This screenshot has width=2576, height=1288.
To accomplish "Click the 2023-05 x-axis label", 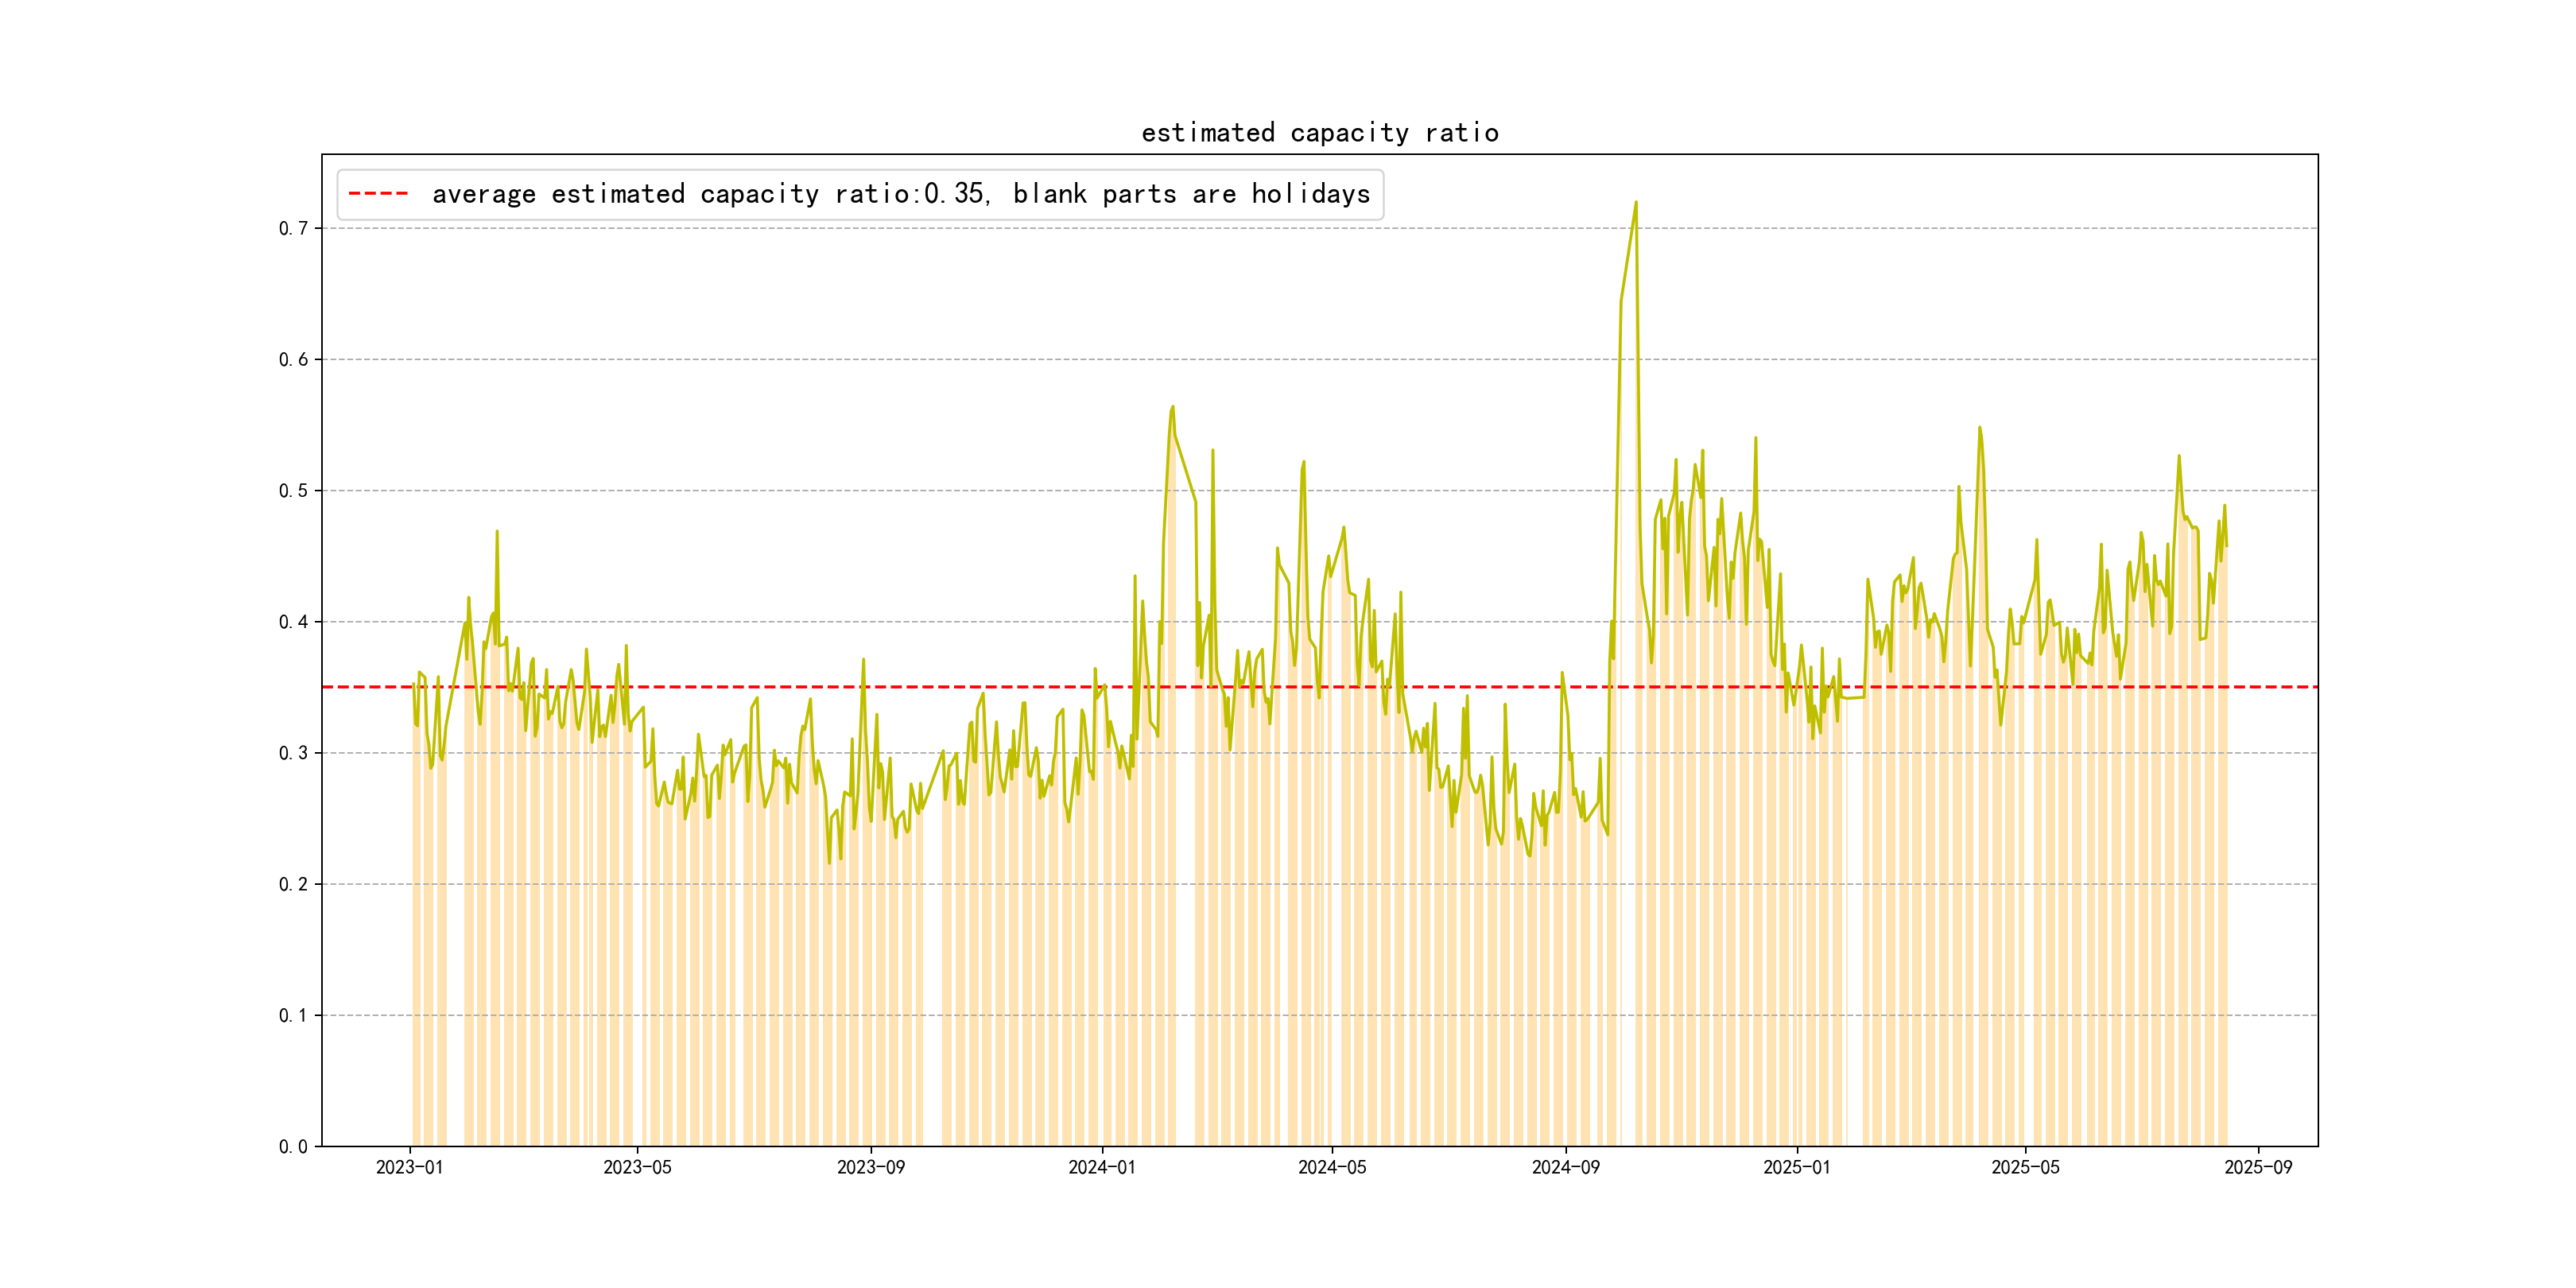I will pos(637,1167).
